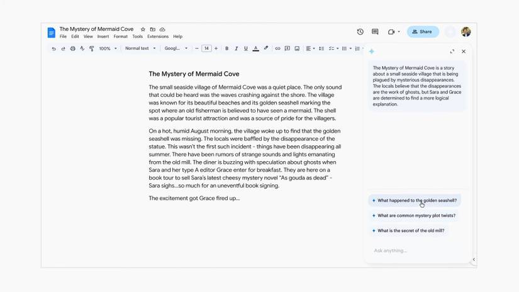Start a meeting with the camera icon
Viewport: 519px width, 292px height.
(391, 32)
